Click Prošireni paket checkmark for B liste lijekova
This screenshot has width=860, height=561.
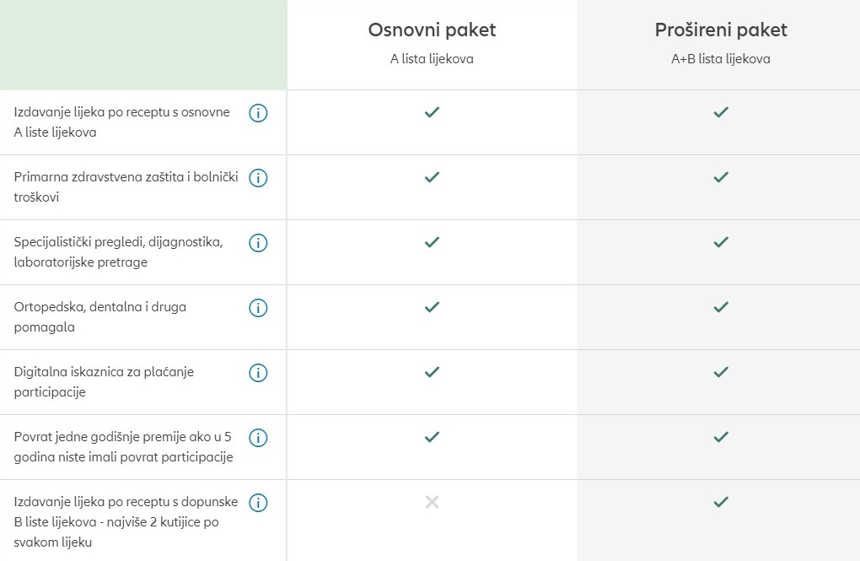(x=720, y=502)
